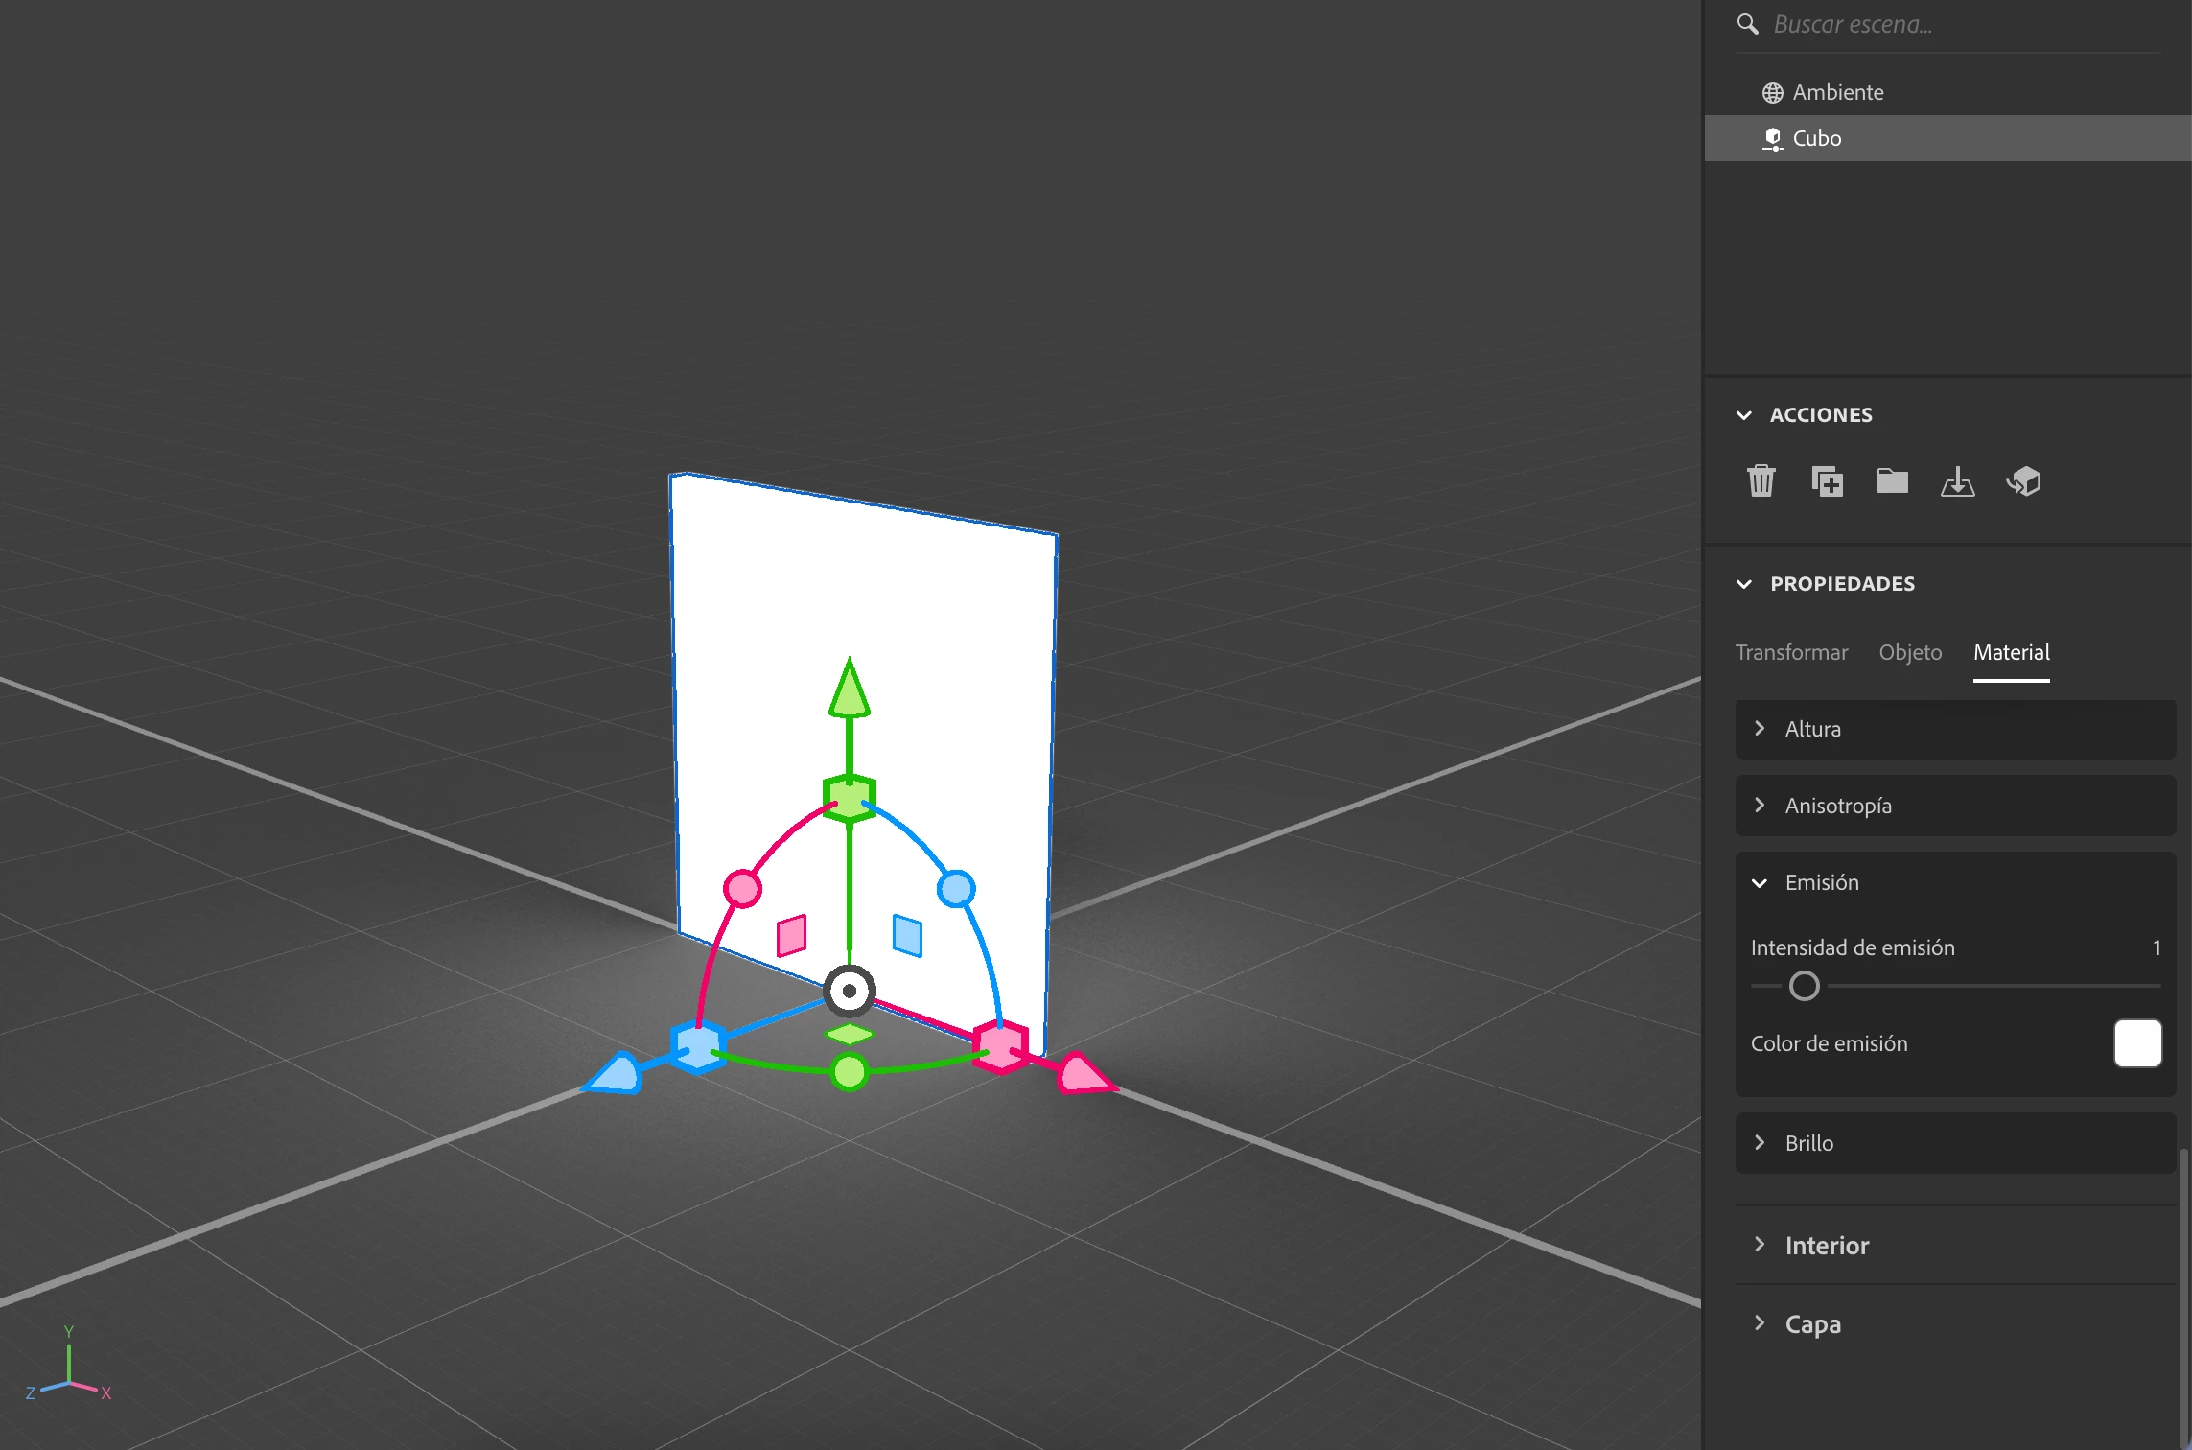The width and height of the screenshot is (2192, 1450).
Task: Click the blue Z-axis scale cube handle
Action: (697, 1046)
